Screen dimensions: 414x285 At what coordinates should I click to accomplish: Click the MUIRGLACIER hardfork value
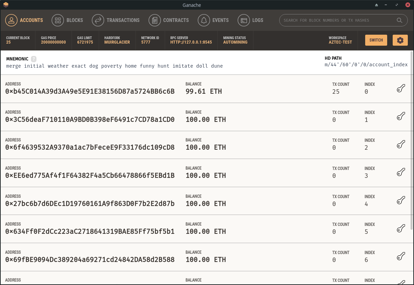click(x=117, y=42)
